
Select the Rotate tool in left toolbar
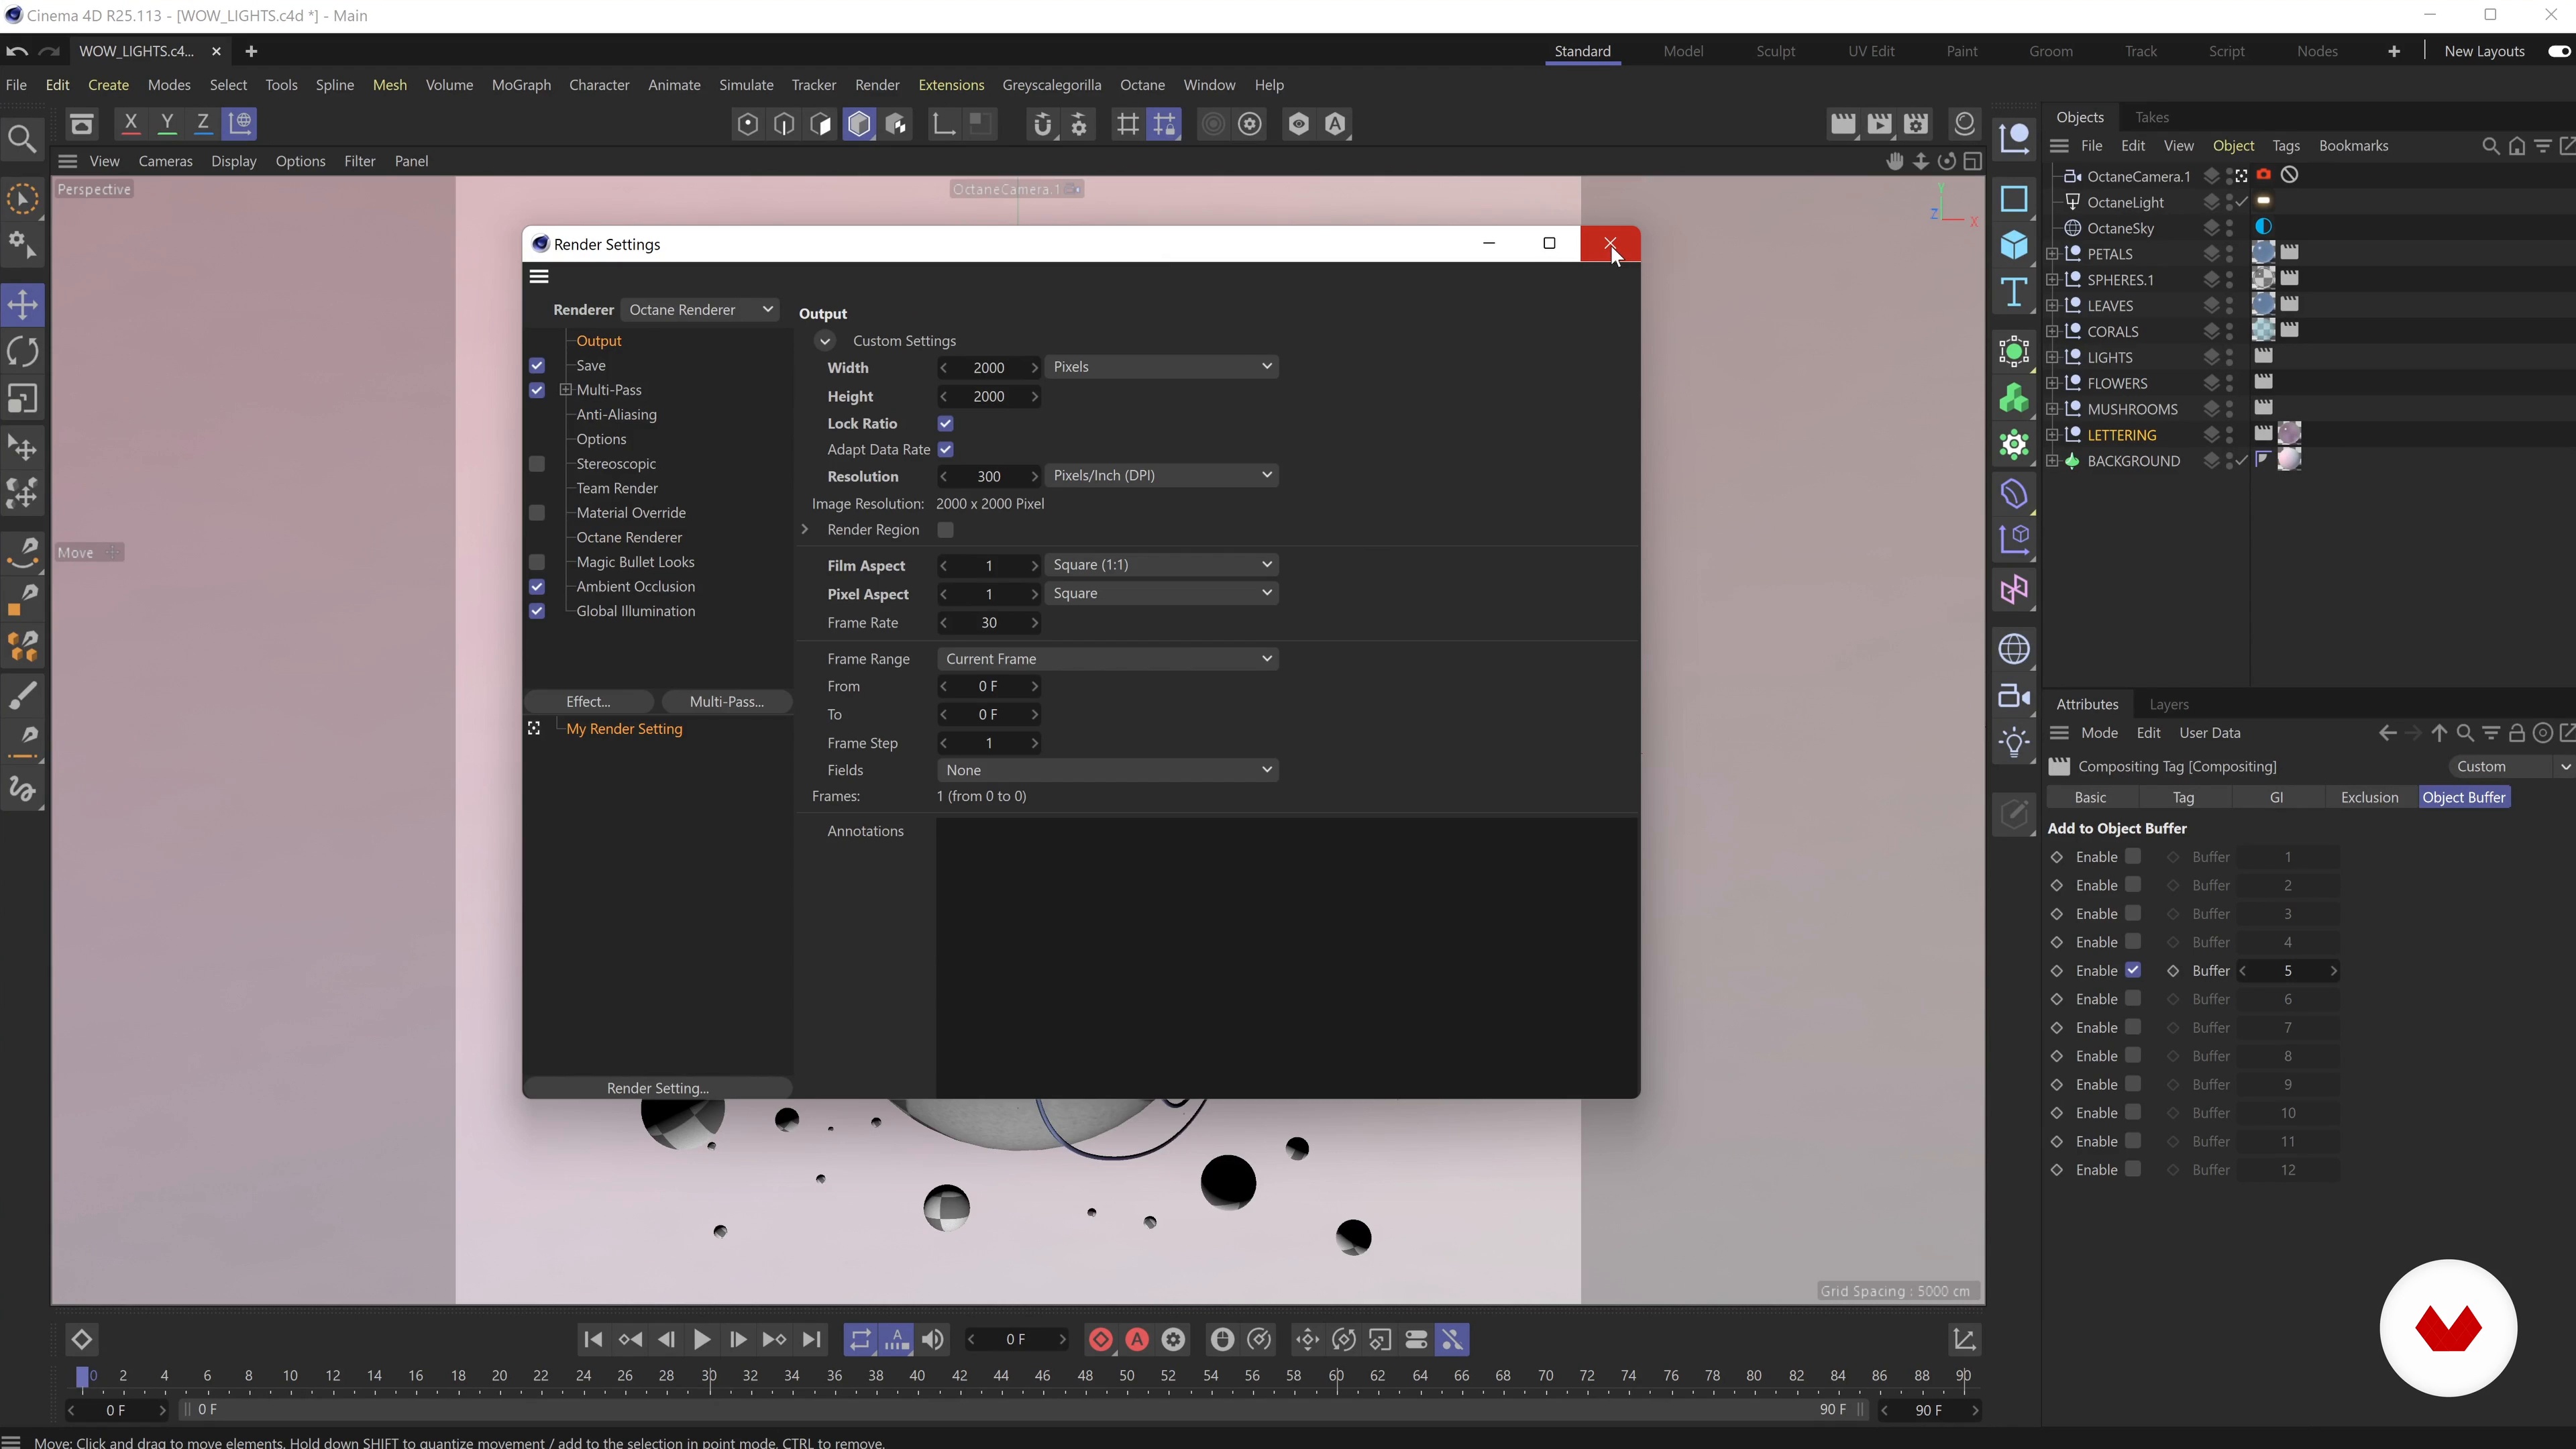pos(23,352)
